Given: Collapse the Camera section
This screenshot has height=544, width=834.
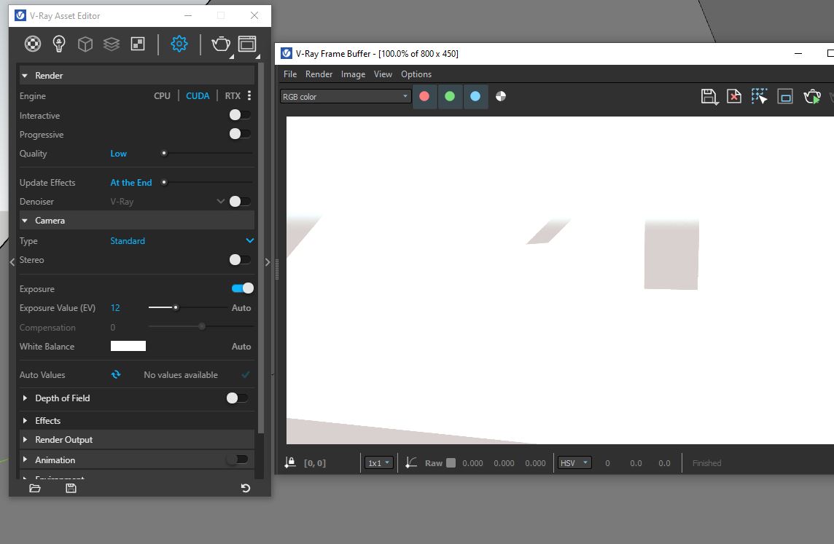Looking at the screenshot, I should tap(25, 220).
